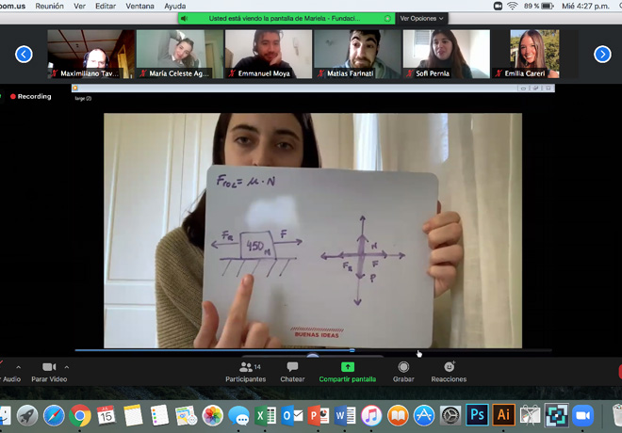Open the Reunión menu
Image resolution: width=622 pixels, height=433 pixels.
tap(49, 6)
